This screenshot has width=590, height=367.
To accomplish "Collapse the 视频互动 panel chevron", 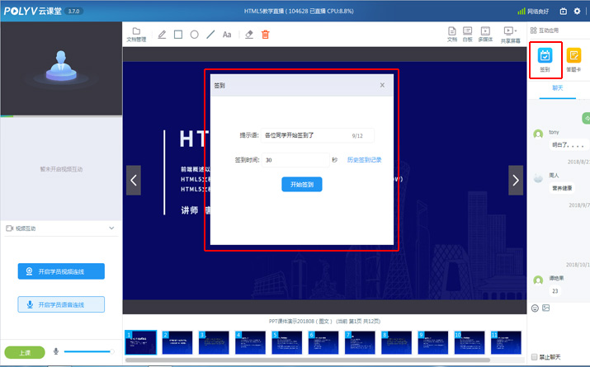I will (111, 228).
